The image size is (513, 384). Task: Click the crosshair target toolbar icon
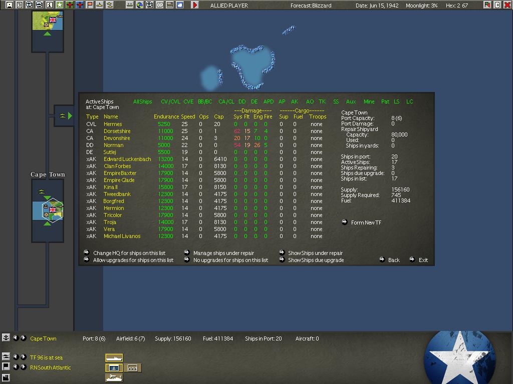pos(149,5)
